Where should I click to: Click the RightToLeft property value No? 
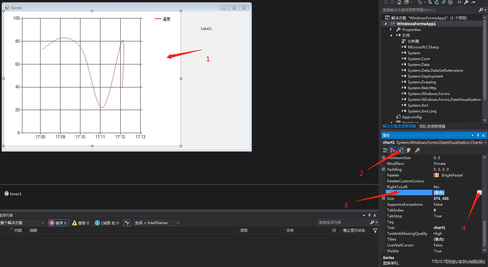click(x=436, y=187)
